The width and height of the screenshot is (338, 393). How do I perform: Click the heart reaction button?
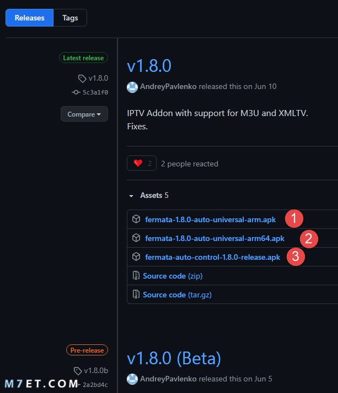(x=142, y=164)
